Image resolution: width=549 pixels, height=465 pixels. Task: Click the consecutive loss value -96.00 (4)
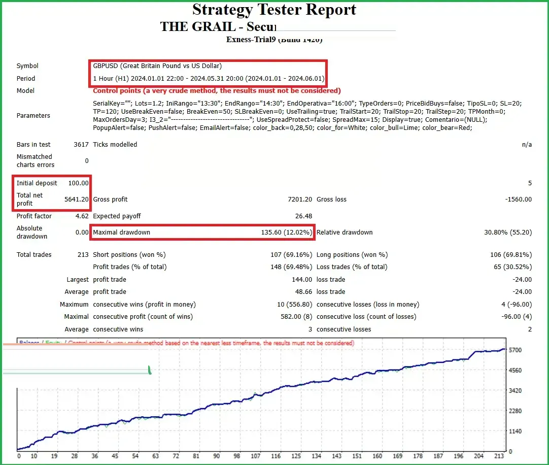517,317
